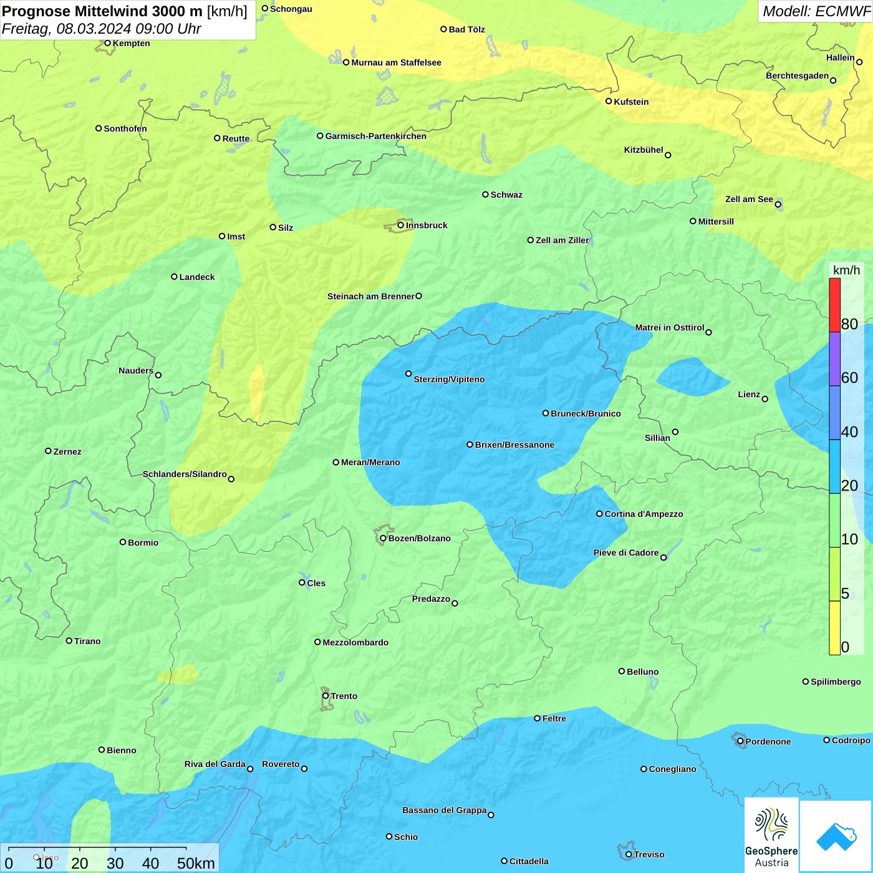The width and height of the screenshot is (873, 873).
Task: Click the 'km/h' legend heading
Action: pos(847,270)
